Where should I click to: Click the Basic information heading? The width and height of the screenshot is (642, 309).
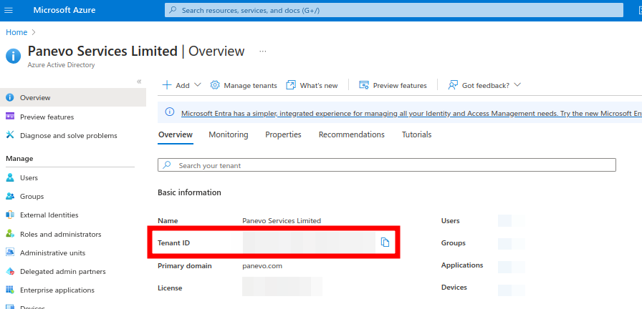pos(189,192)
